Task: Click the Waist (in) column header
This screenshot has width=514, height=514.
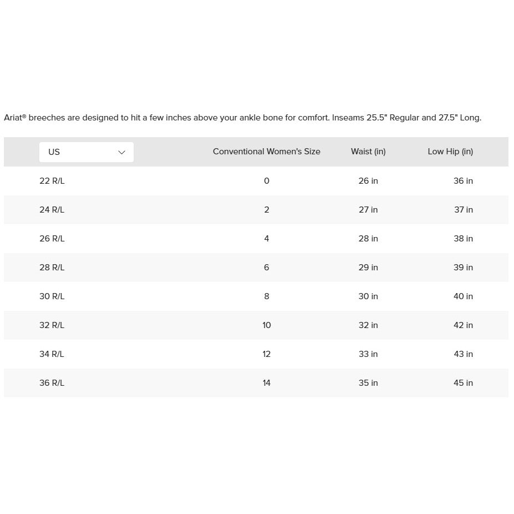Action: click(368, 152)
